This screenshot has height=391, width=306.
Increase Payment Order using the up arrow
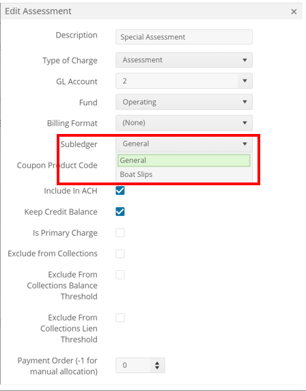coord(157,363)
